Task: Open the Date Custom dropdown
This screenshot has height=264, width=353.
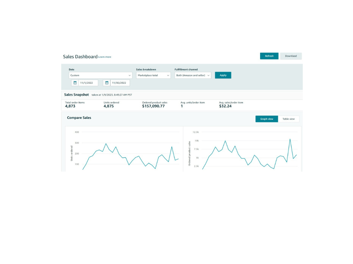Action: click(100, 75)
